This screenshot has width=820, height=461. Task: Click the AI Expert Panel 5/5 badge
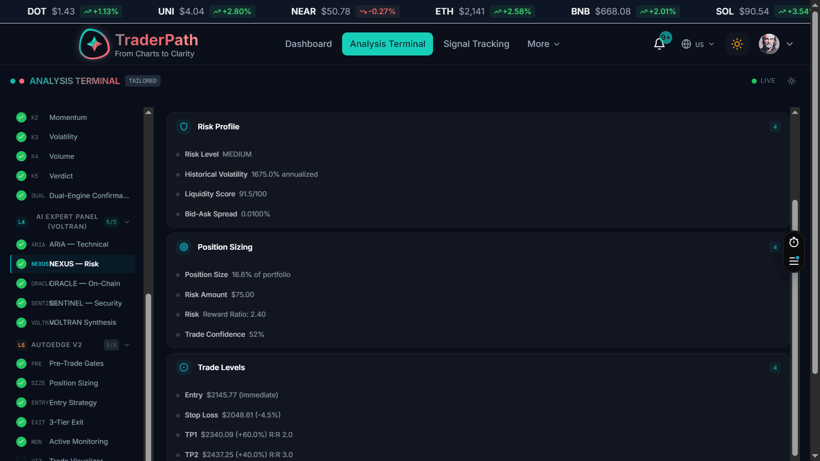point(111,222)
